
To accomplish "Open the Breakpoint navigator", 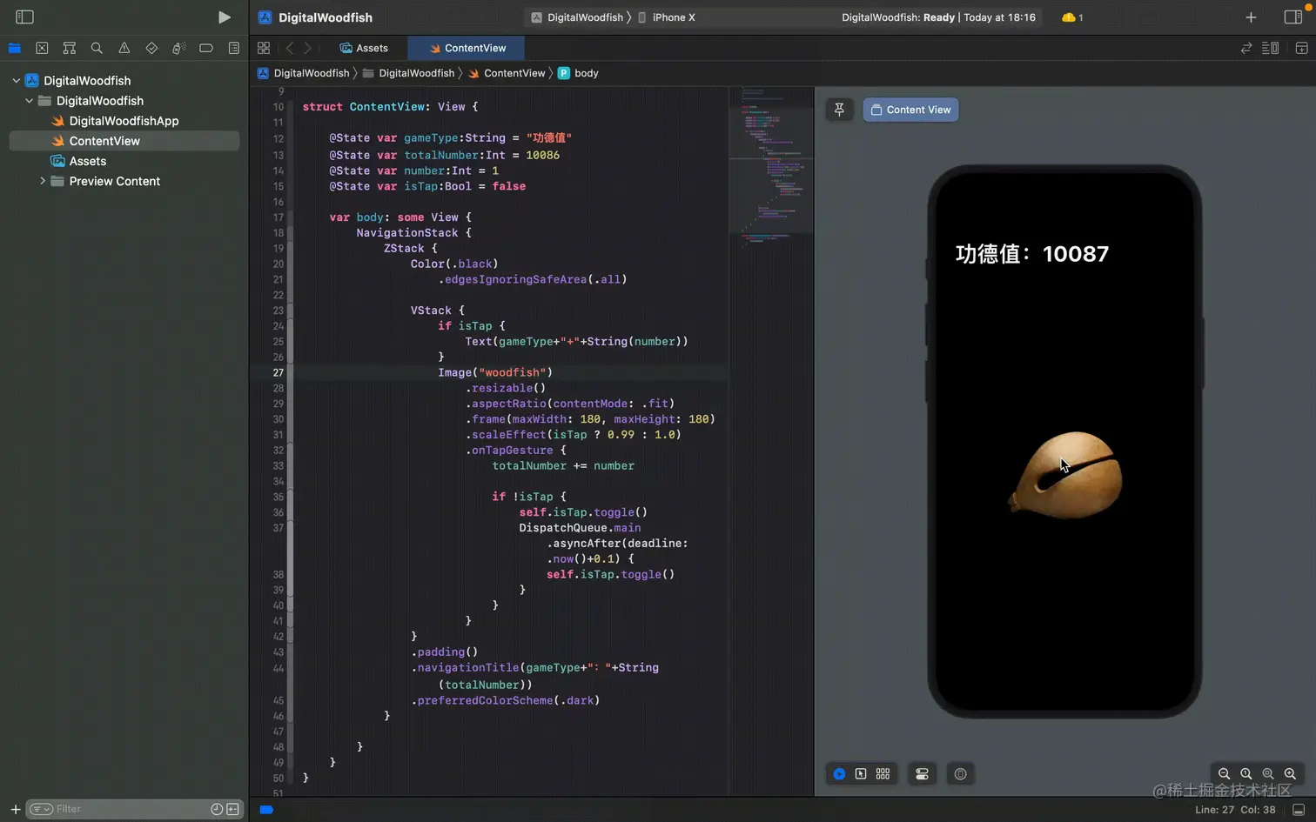I will (x=206, y=48).
